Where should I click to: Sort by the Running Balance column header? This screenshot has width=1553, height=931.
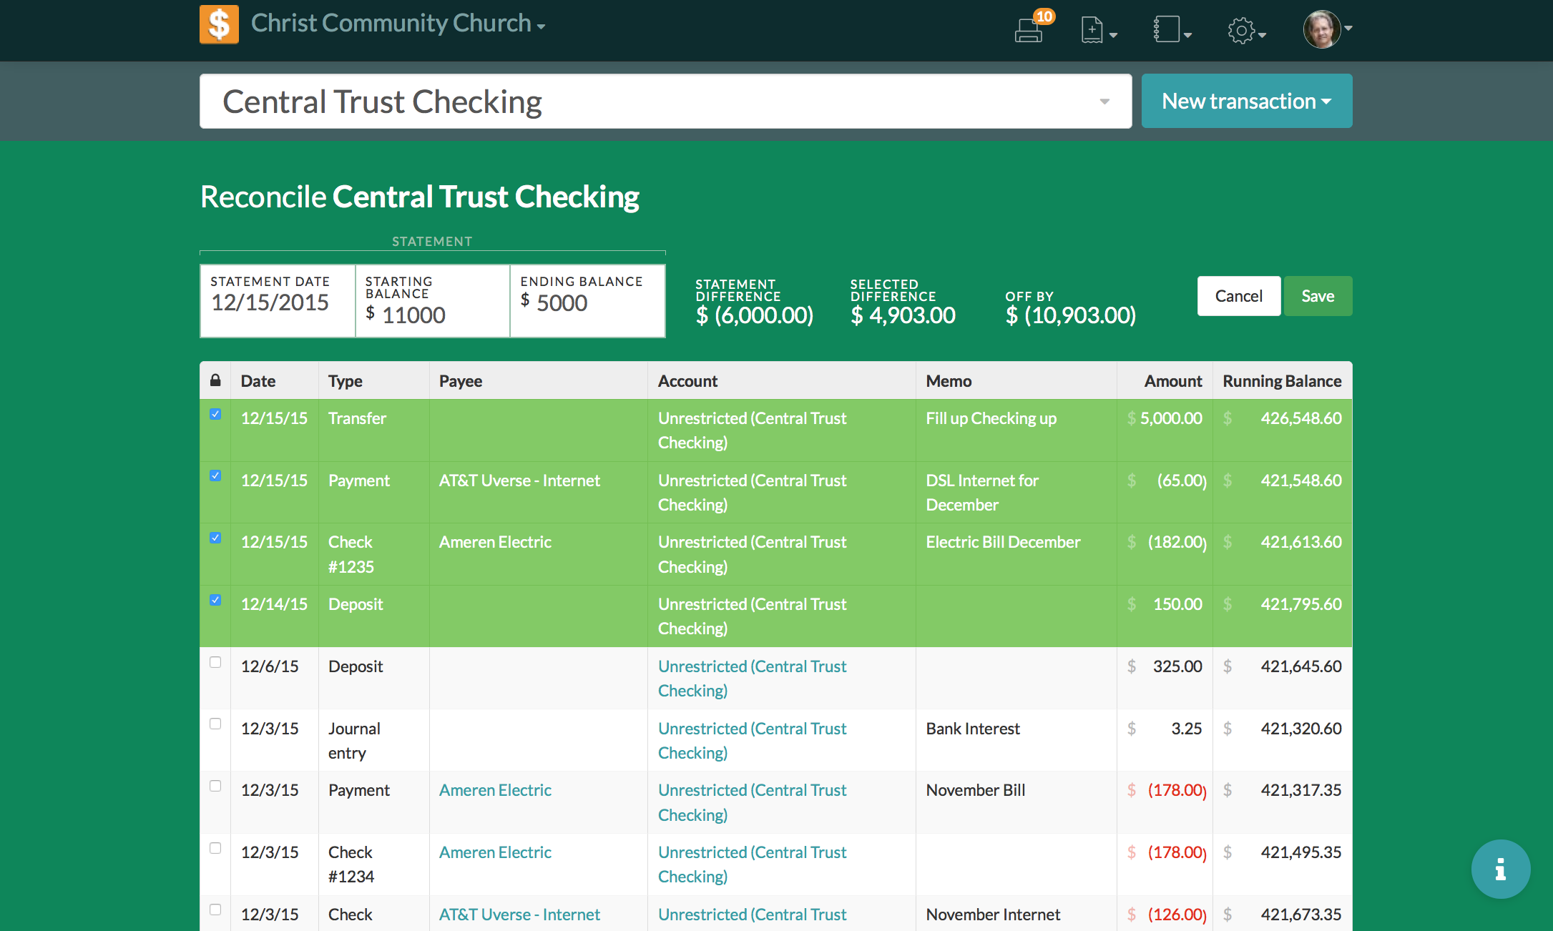pyautogui.click(x=1281, y=381)
